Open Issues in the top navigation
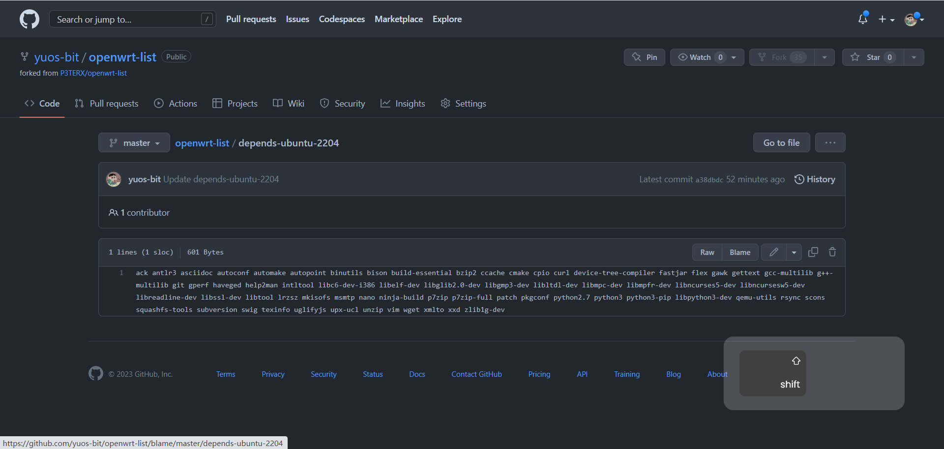 click(297, 19)
